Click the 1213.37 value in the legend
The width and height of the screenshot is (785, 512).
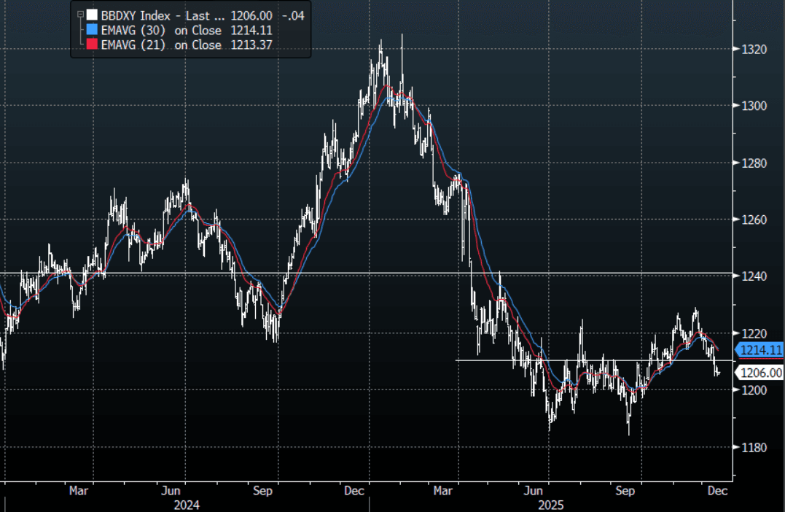[250, 45]
